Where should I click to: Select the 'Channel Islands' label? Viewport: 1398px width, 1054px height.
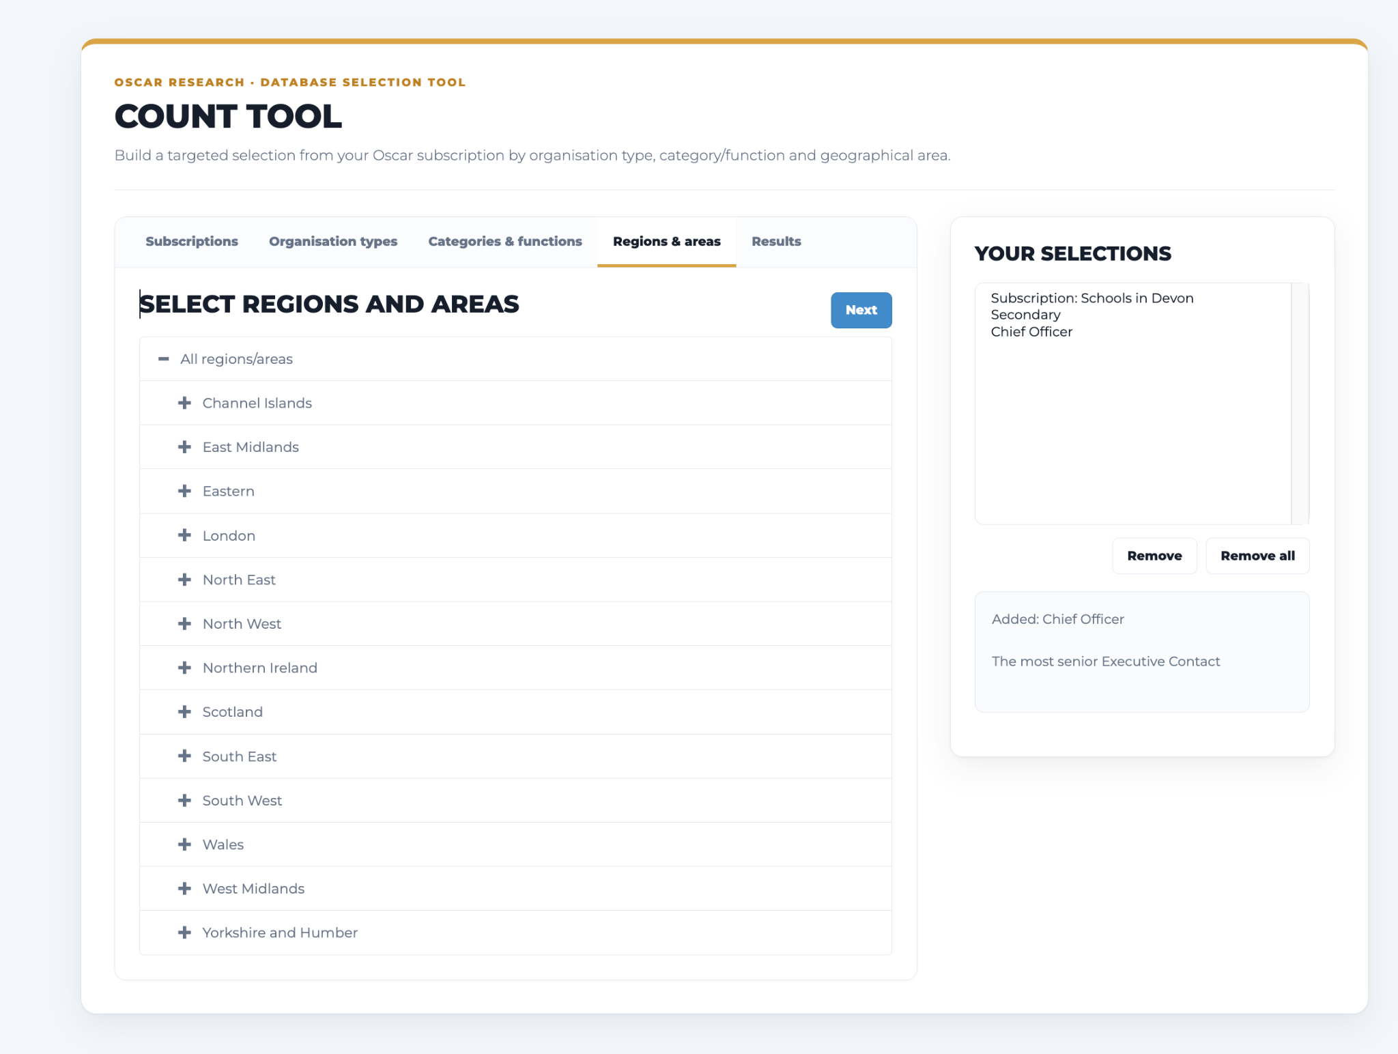257,403
